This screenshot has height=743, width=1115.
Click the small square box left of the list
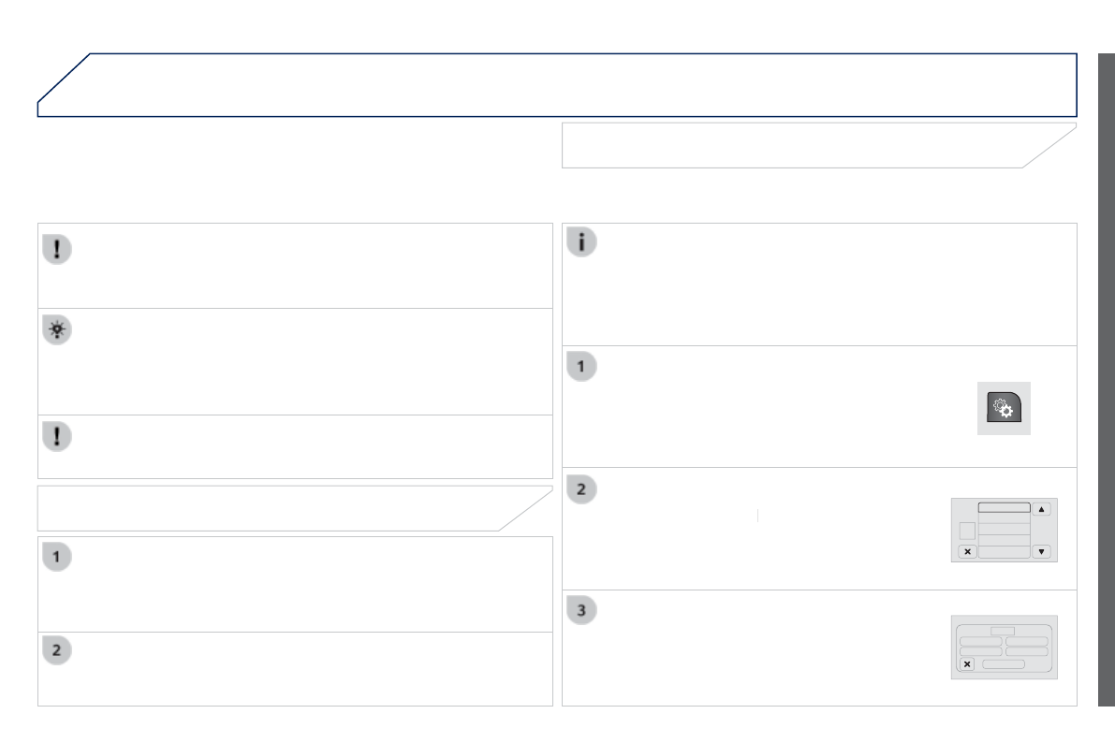pyautogui.click(x=968, y=531)
